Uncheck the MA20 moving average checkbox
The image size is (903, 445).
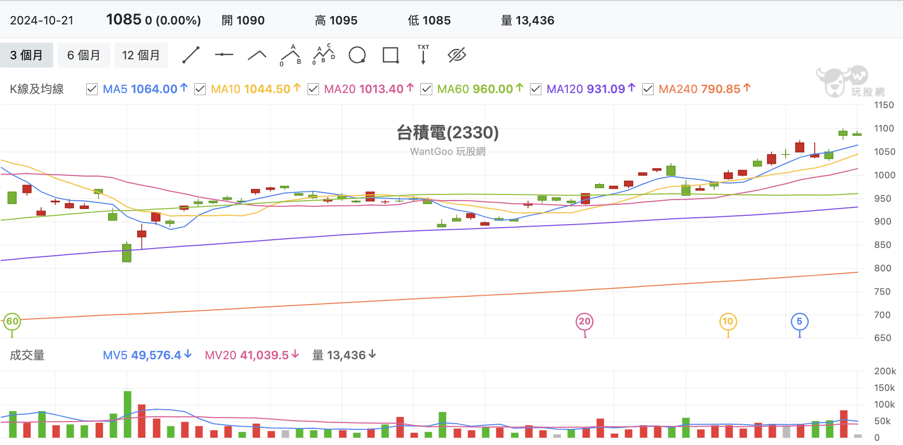(x=313, y=89)
